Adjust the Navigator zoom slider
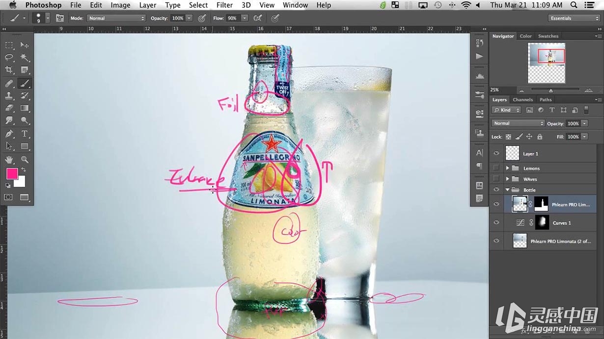Screen dimensions: 604x339 click(x=550, y=91)
